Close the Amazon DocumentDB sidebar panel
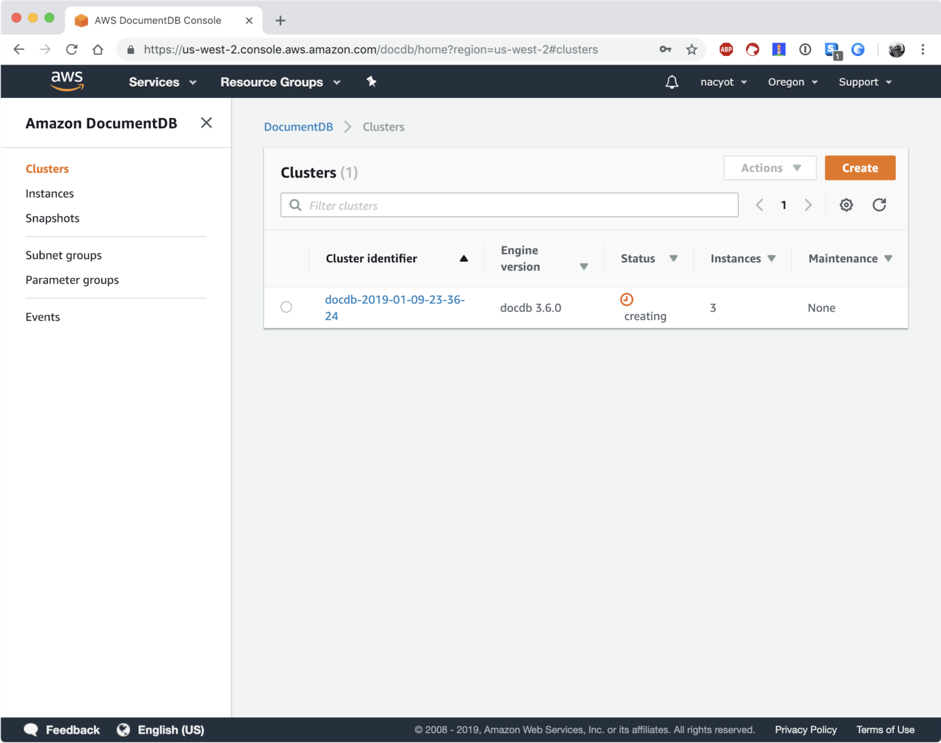941x743 pixels. 206,123
